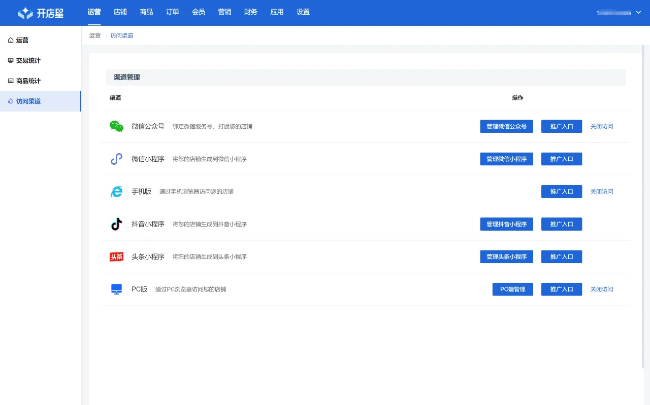The height and width of the screenshot is (405, 650).
Task: Click 运营 in the breadcrumb
Action: pos(95,35)
